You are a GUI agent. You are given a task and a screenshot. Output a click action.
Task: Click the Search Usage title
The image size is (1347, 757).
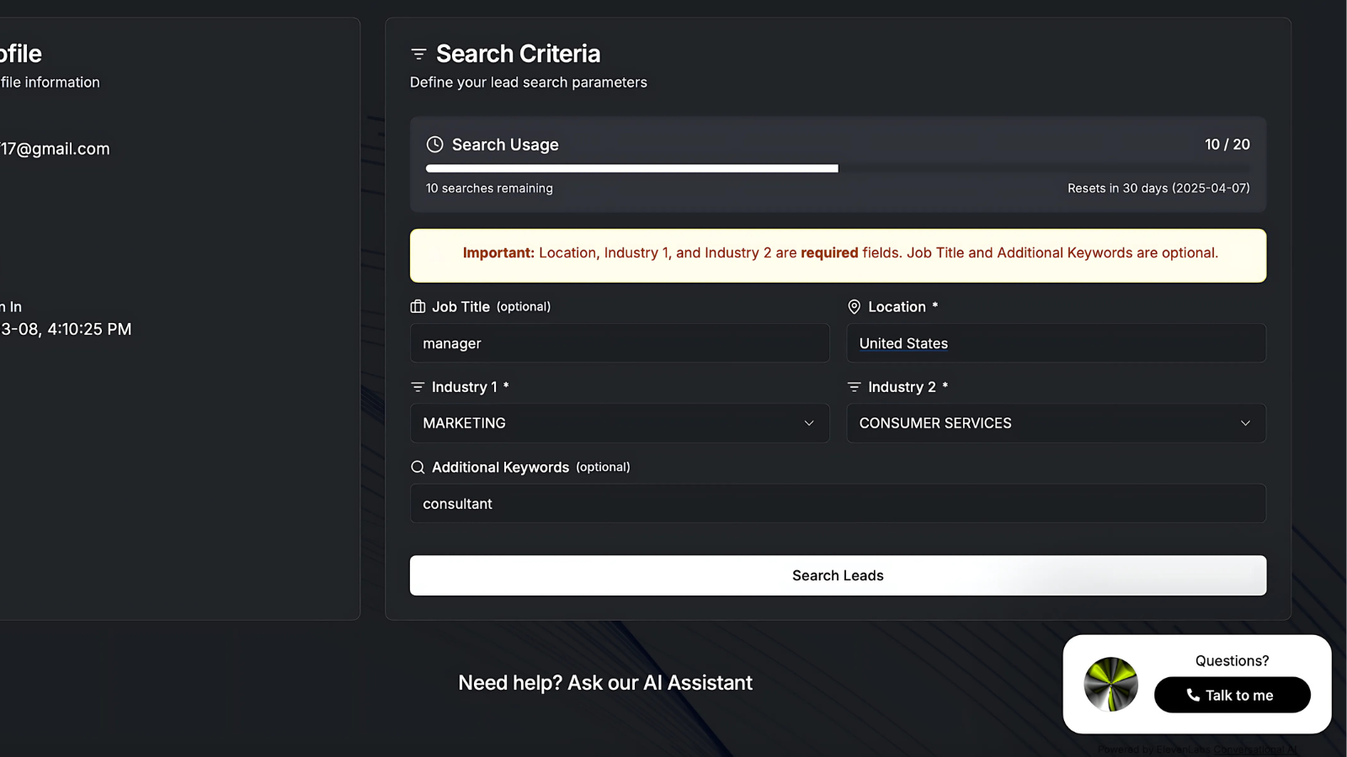(x=505, y=145)
